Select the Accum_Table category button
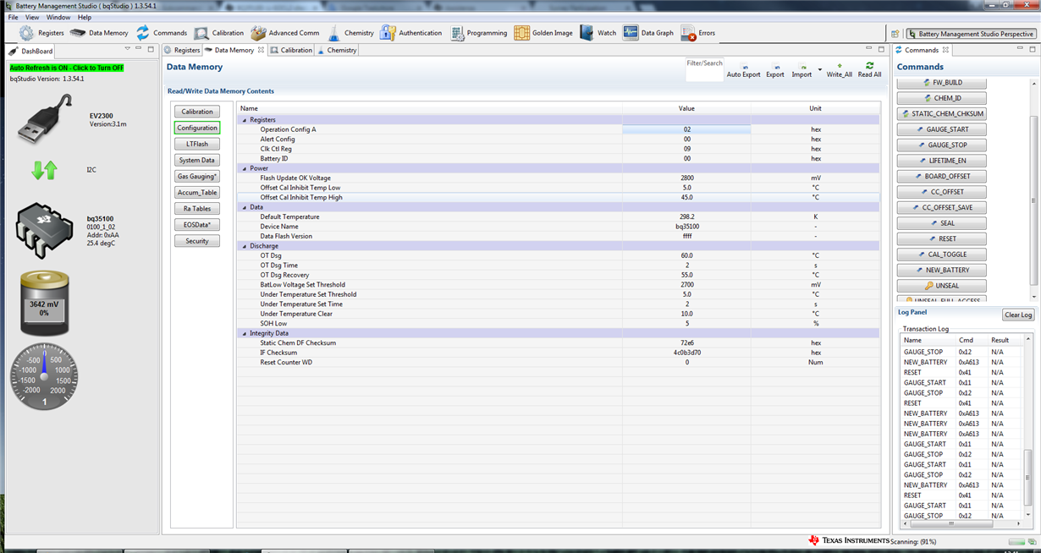Screen dimensions: 1041x553 (197, 192)
